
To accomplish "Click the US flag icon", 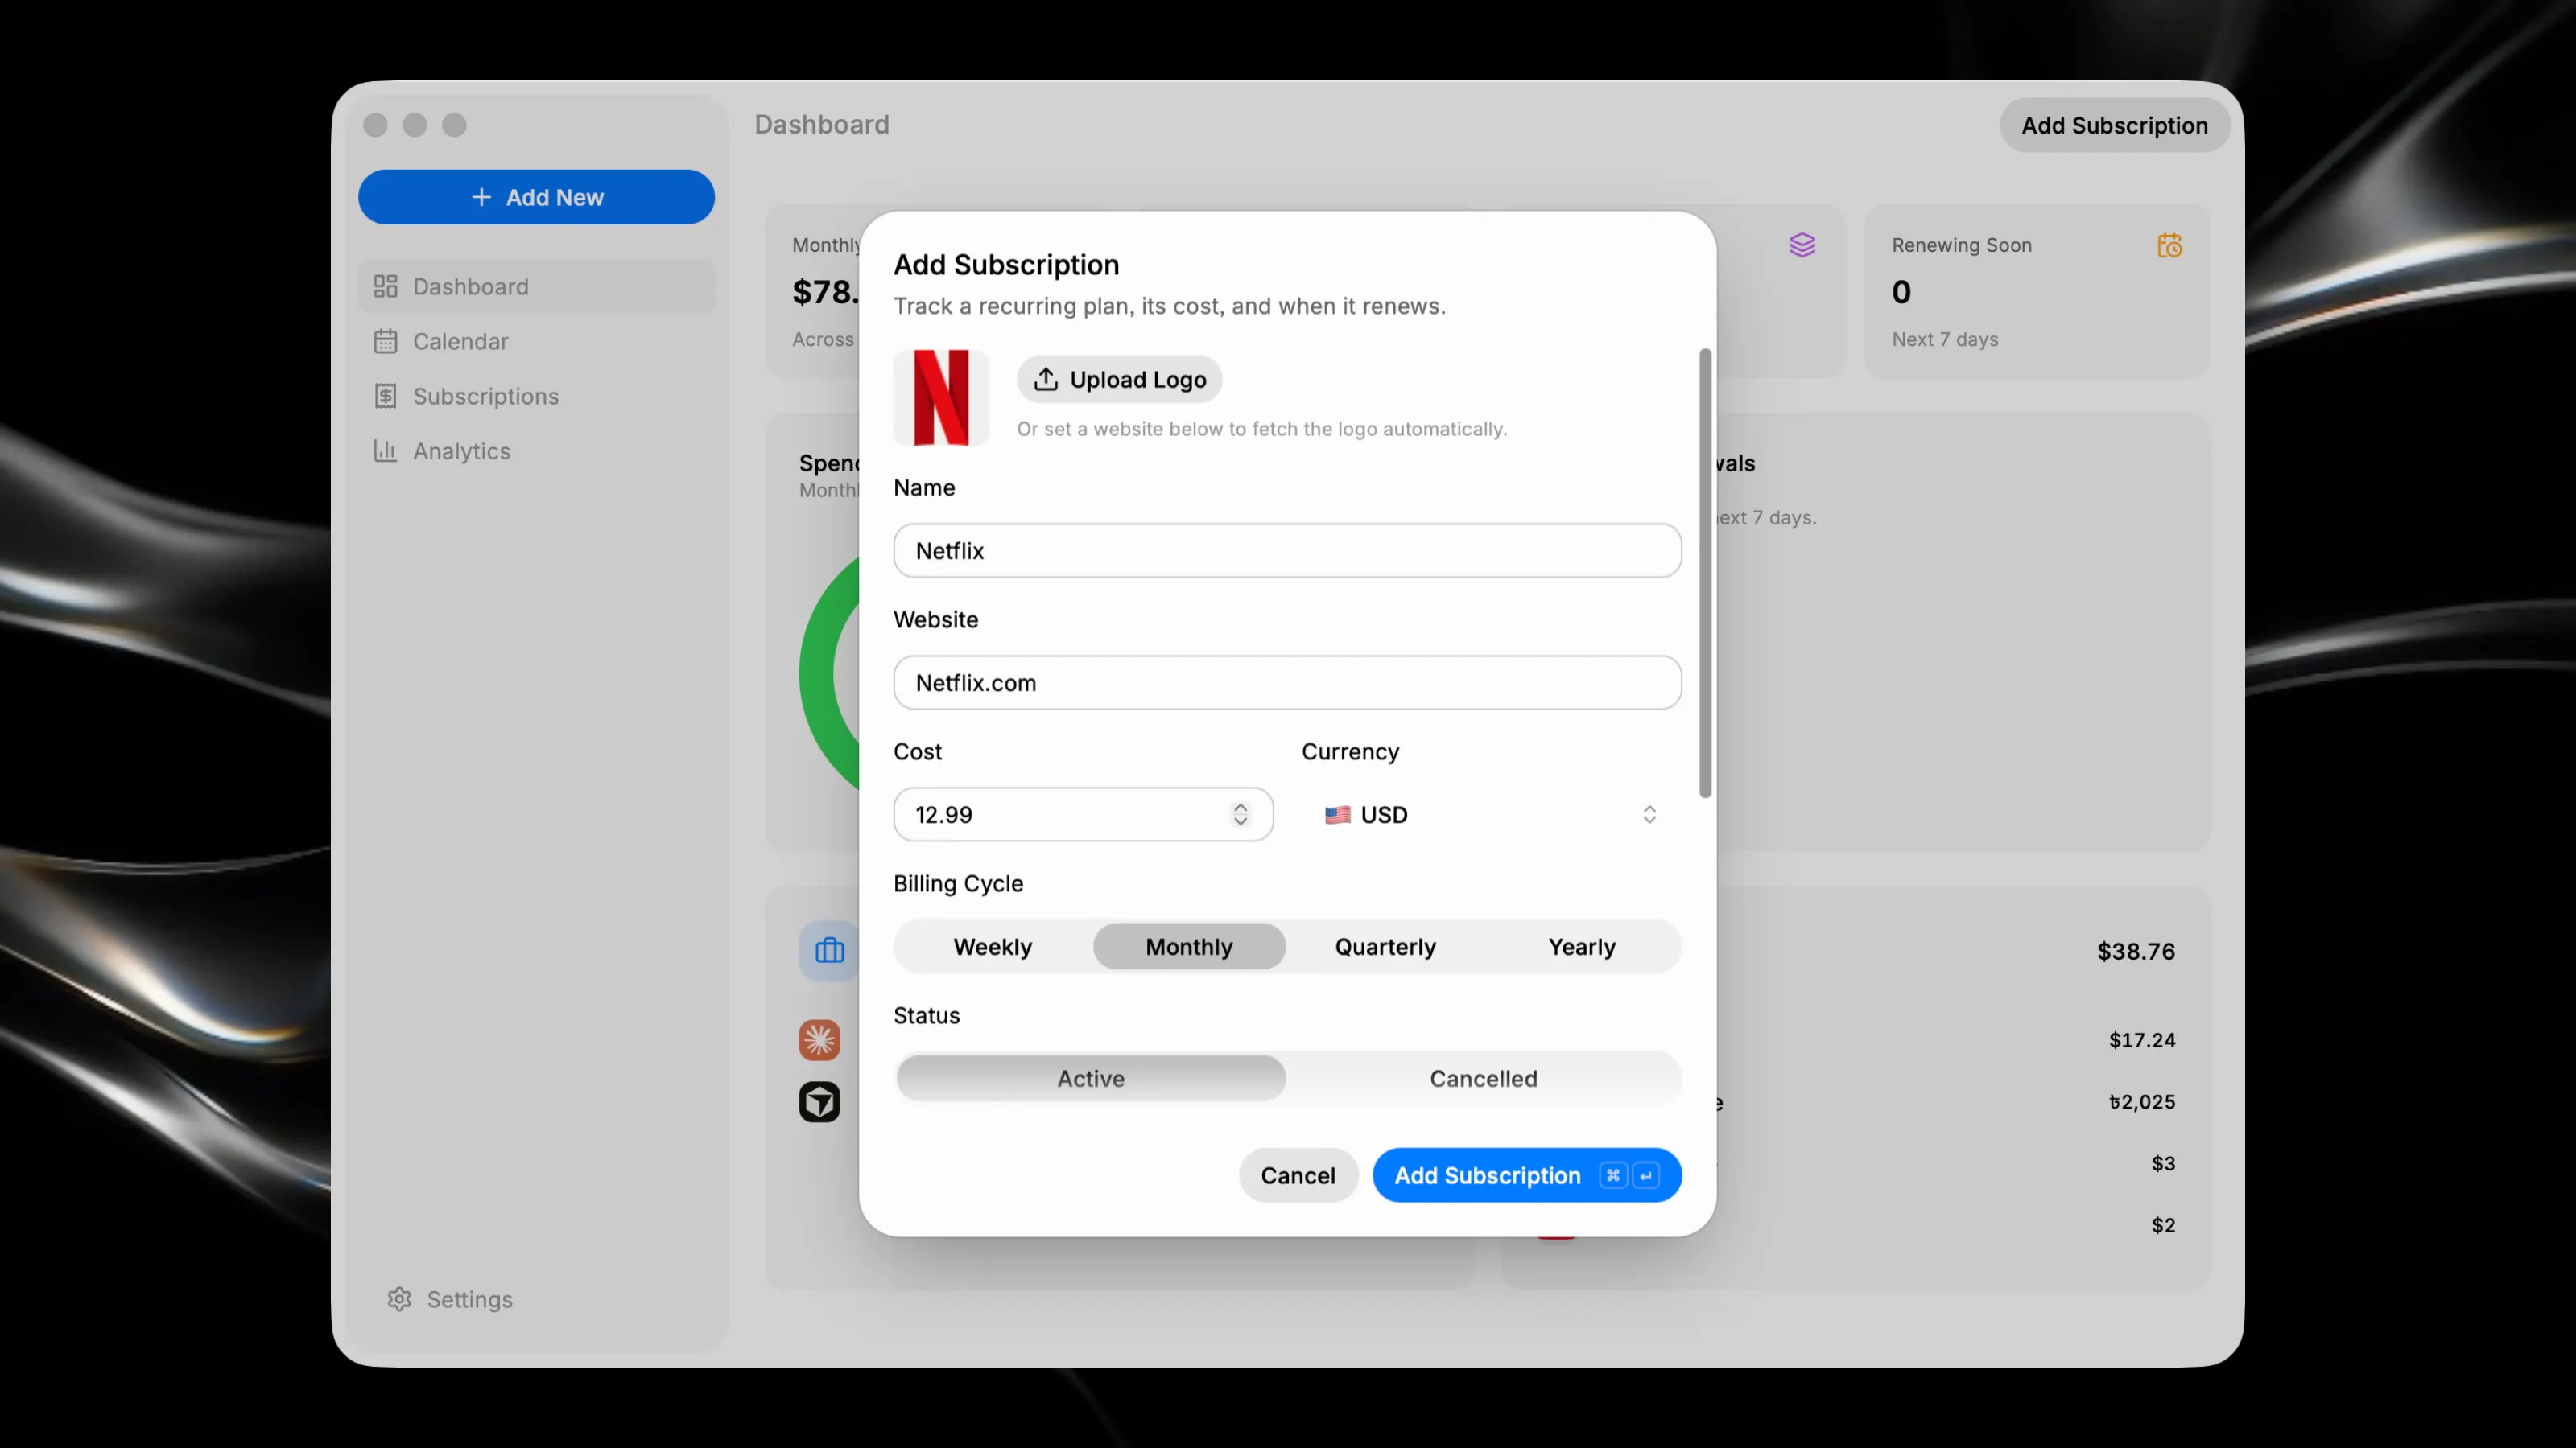I will [x=1337, y=814].
